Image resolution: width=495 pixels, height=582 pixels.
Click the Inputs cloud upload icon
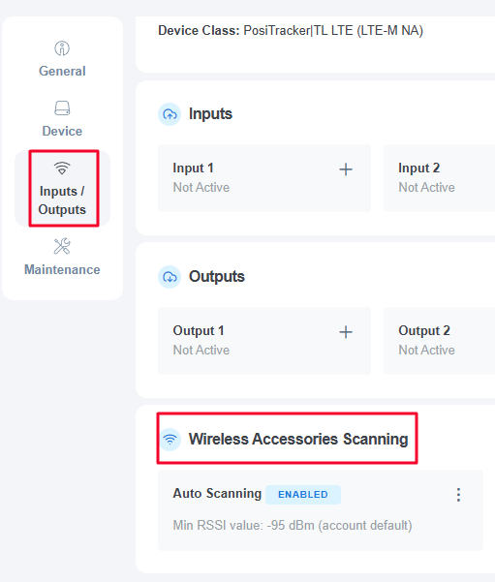170,114
